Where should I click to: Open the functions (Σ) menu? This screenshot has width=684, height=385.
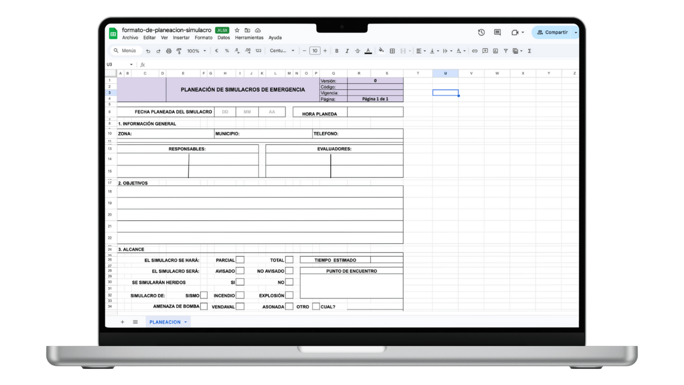coord(528,51)
